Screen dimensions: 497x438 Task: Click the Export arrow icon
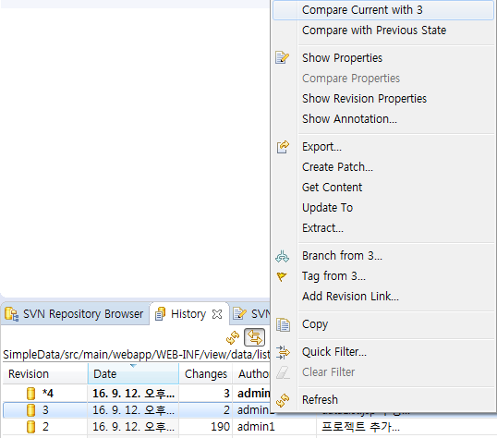(x=283, y=147)
